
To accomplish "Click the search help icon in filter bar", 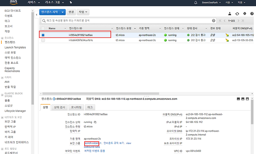I will click(214, 21).
